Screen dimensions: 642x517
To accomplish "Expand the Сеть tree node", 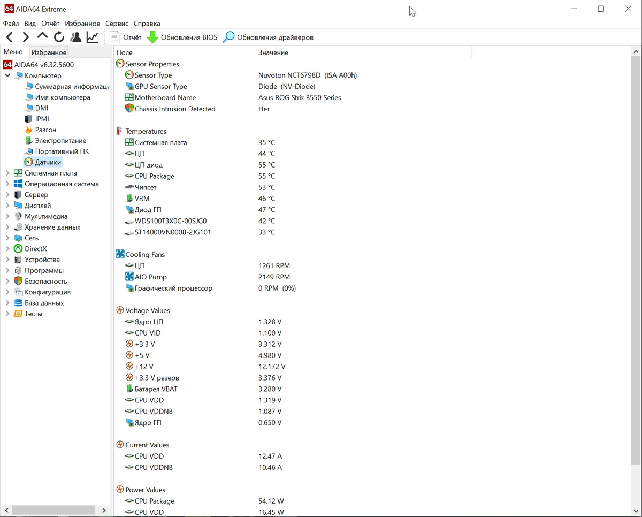I will pos(7,238).
